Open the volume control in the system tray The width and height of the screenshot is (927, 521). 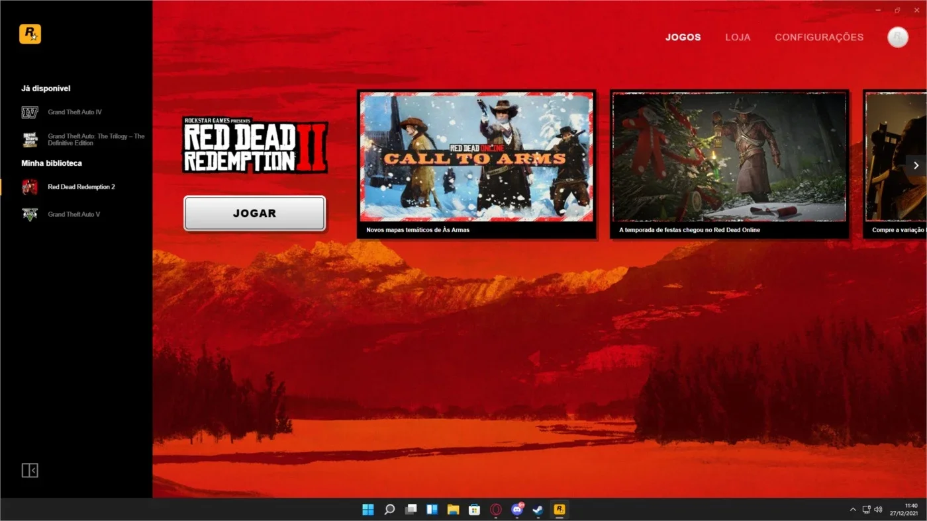tap(878, 510)
